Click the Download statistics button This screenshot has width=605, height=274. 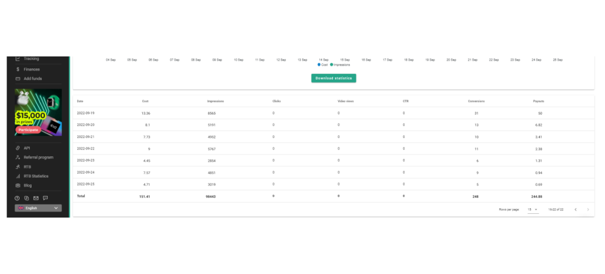pos(334,78)
